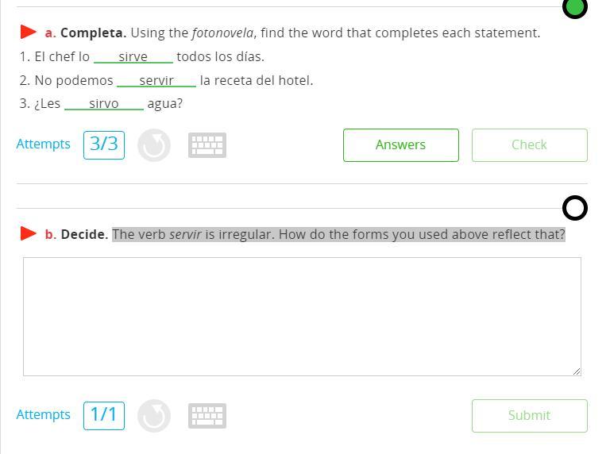Click the 3/3 attempts counter
The height and width of the screenshot is (454, 610).
coord(104,145)
